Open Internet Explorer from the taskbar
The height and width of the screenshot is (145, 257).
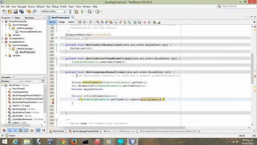[15, 141]
